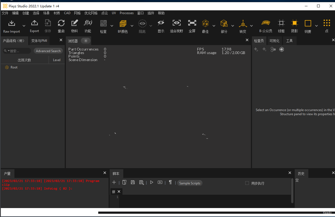The image size is (335, 217).
Task: Click the add property +p icon
Action: [256, 49]
